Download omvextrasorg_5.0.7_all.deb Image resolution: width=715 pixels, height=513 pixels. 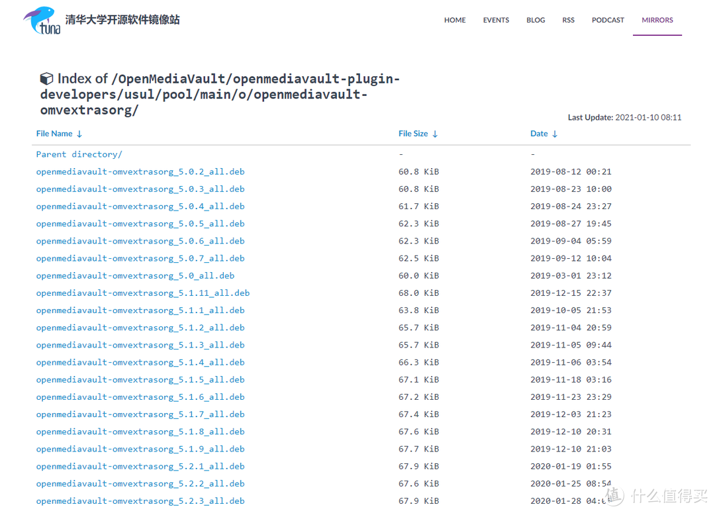pos(140,258)
